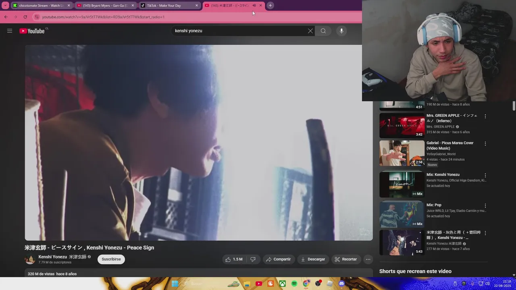
Task: Open the YouTube hamburger guide menu
Action: 10,31
